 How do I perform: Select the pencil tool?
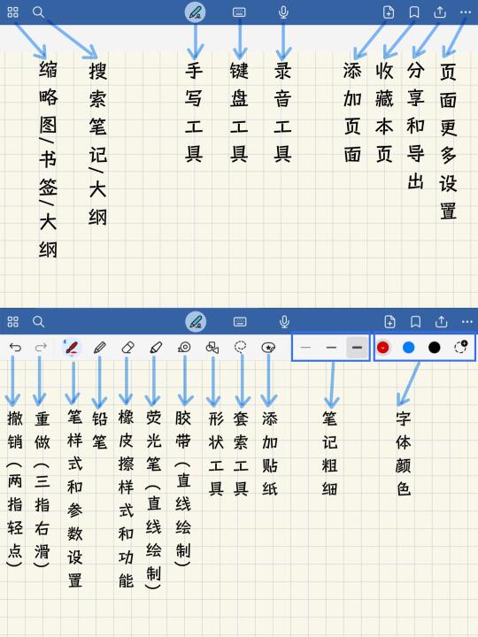(99, 348)
